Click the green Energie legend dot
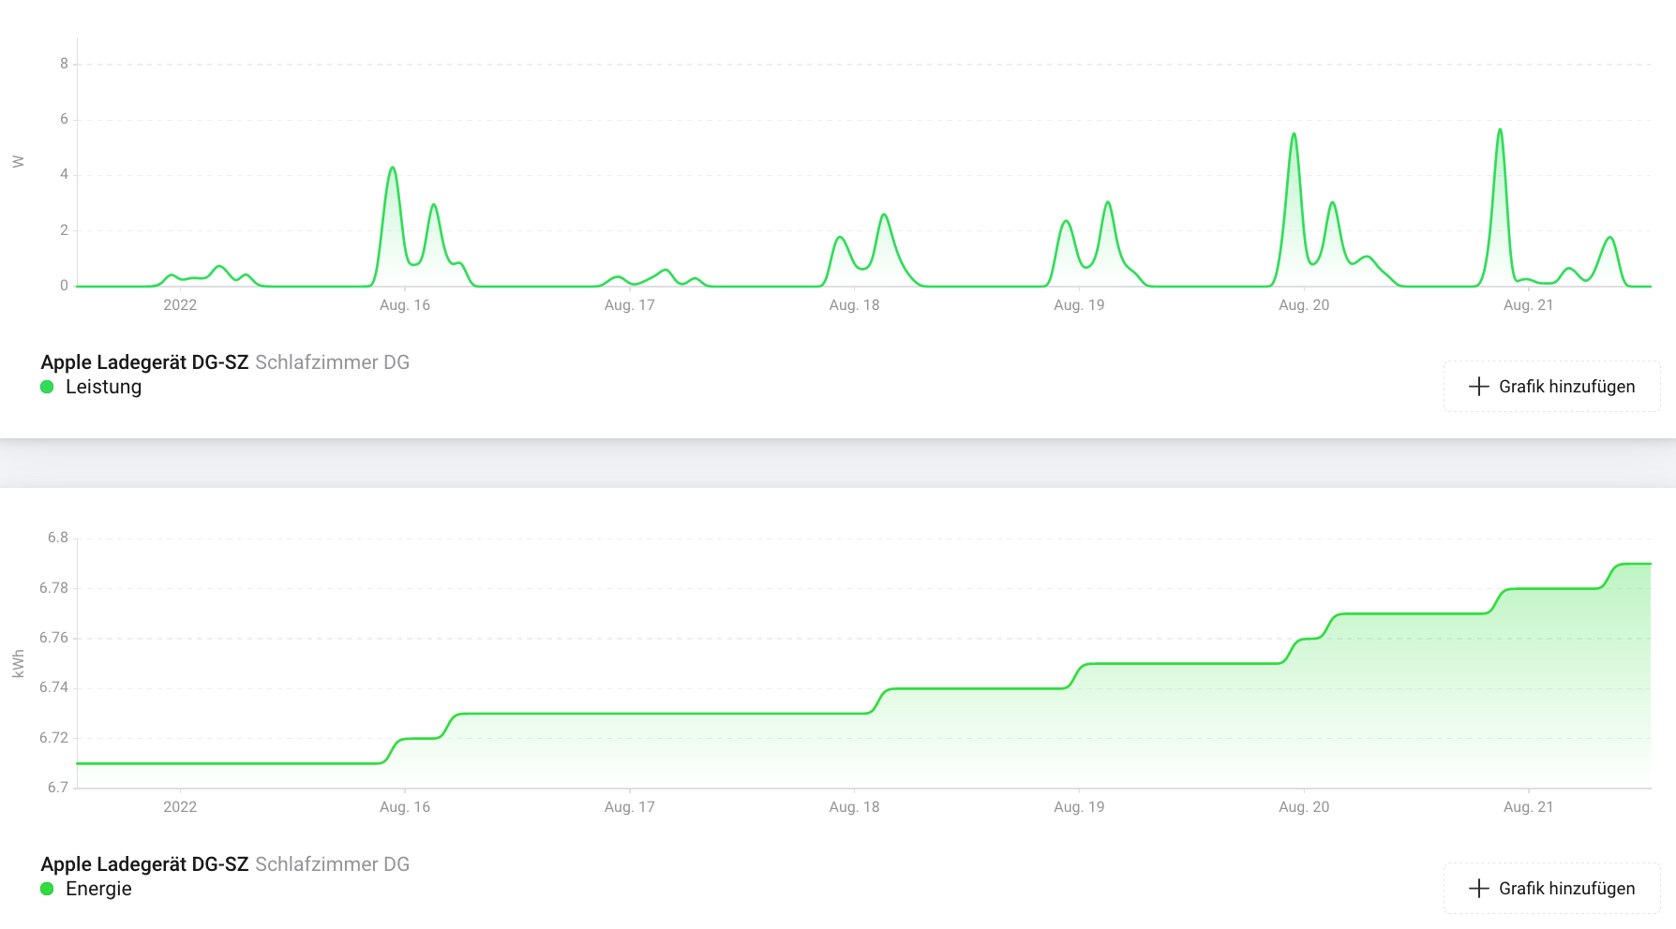 point(47,889)
